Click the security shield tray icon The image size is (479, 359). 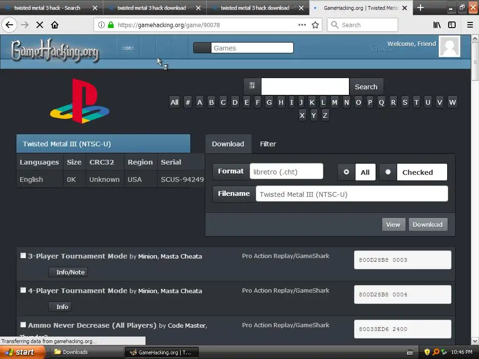(x=427, y=352)
